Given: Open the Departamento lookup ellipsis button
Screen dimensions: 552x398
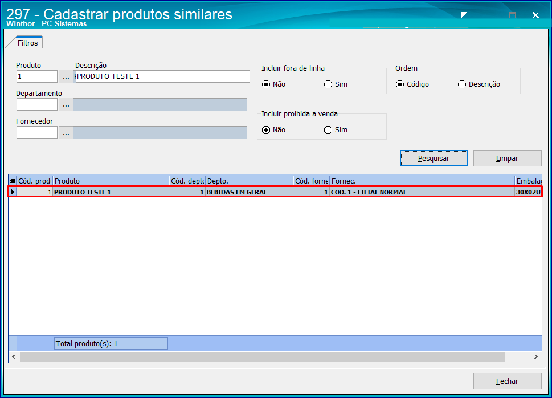Looking at the screenshot, I should click(x=66, y=104).
